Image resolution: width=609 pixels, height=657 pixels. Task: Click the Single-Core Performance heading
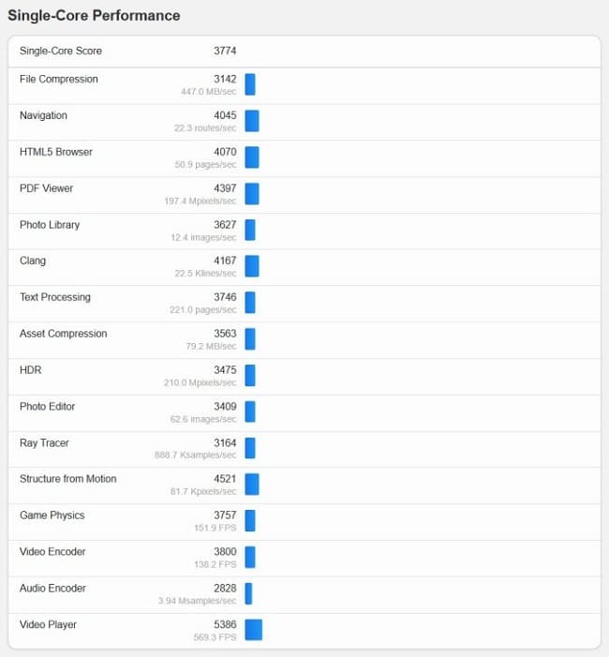(94, 16)
